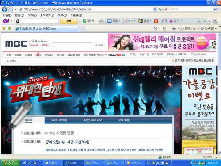This screenshot has height=166, width=221.
Task: Click the 로그인 link on MBC header
Action: coord(133,54)
